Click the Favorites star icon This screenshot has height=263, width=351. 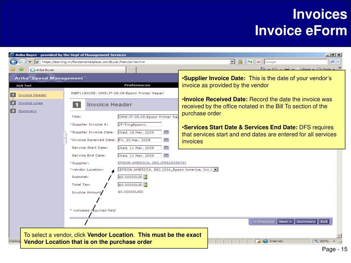[13, 70]
